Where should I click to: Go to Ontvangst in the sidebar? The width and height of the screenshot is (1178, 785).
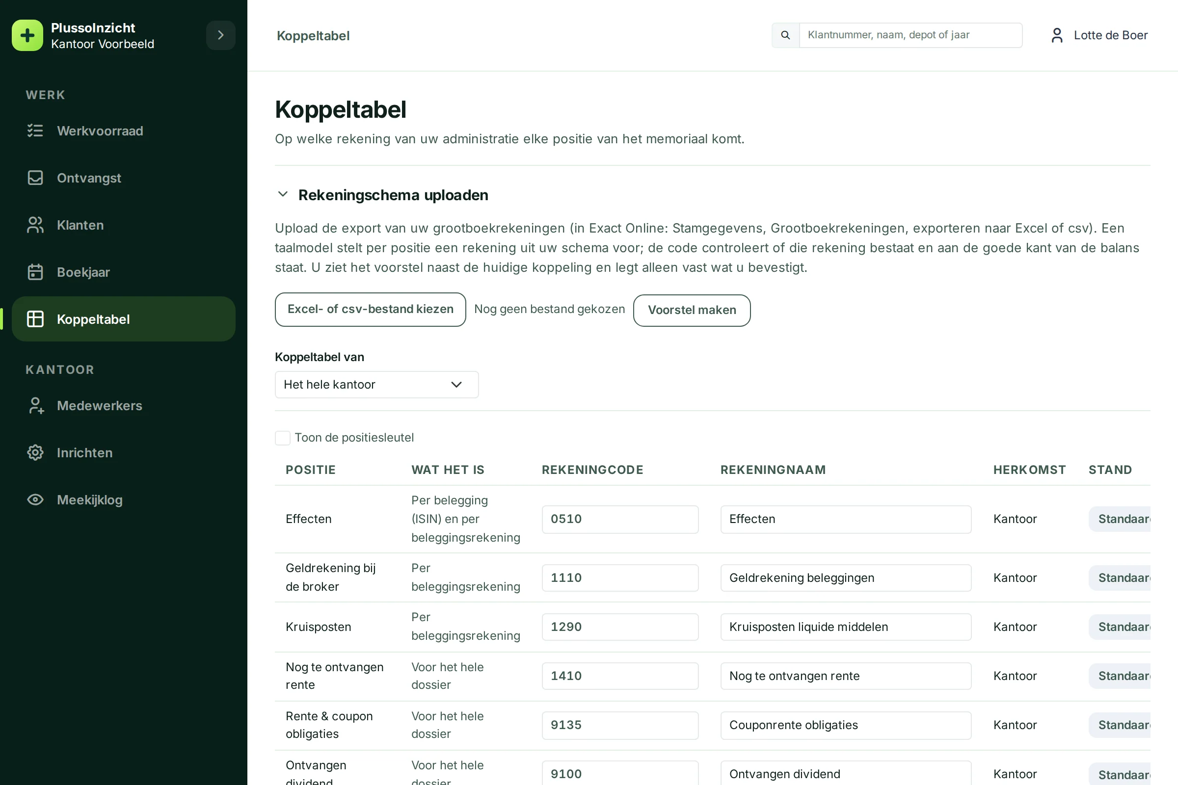[124, 178]
